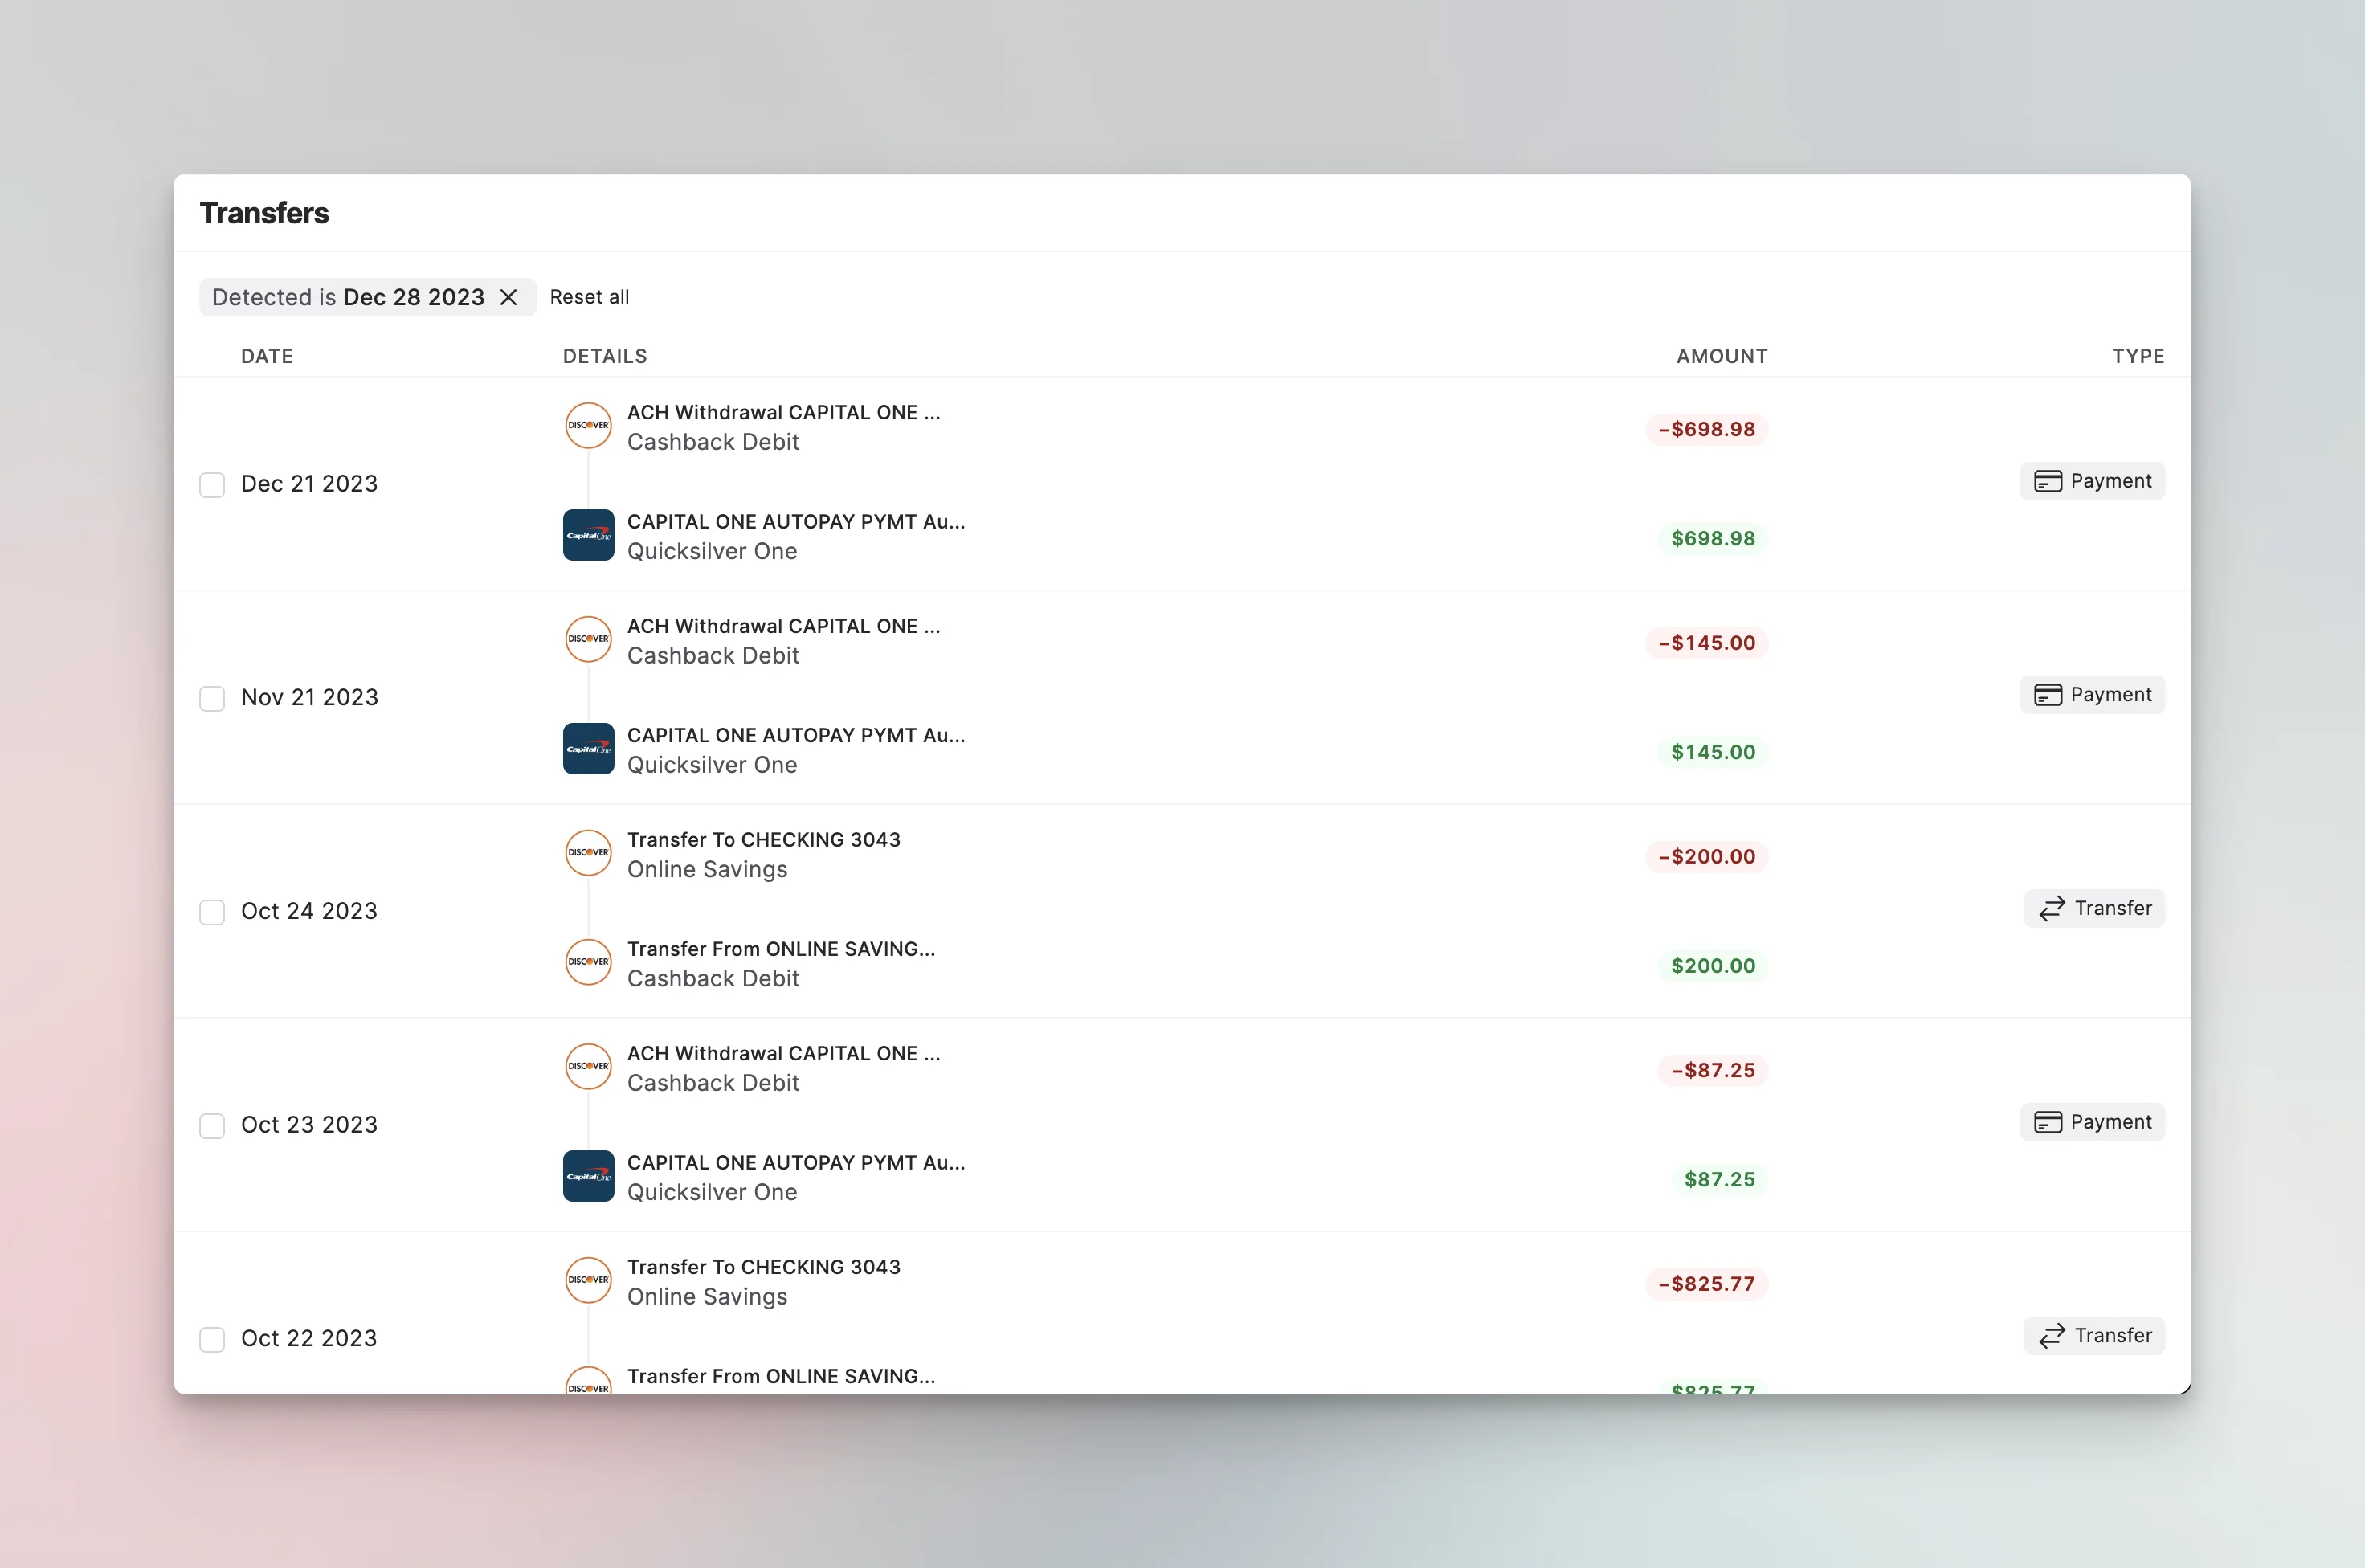Click the Capital One logo beside Quicksilver One under Dec 21
Screen dimensions: 2365x1568
(588, 535)
